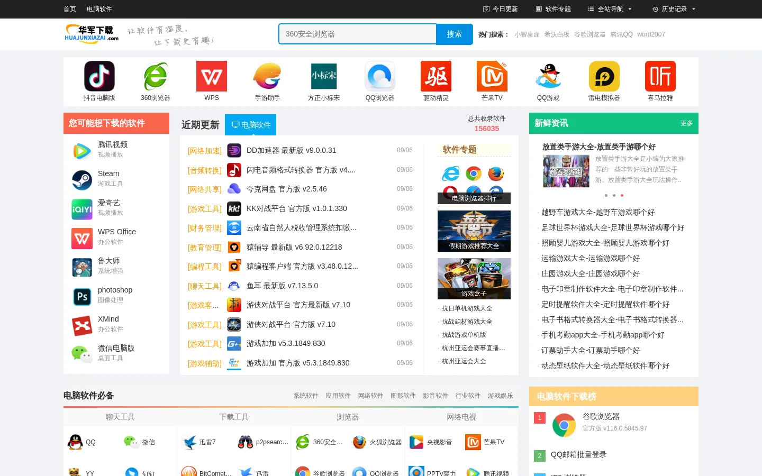Image resolution: width=762 pixels, height=476 pixels.
Task: Click the 芒果TV icon under 网络电视
Action: 473,442
